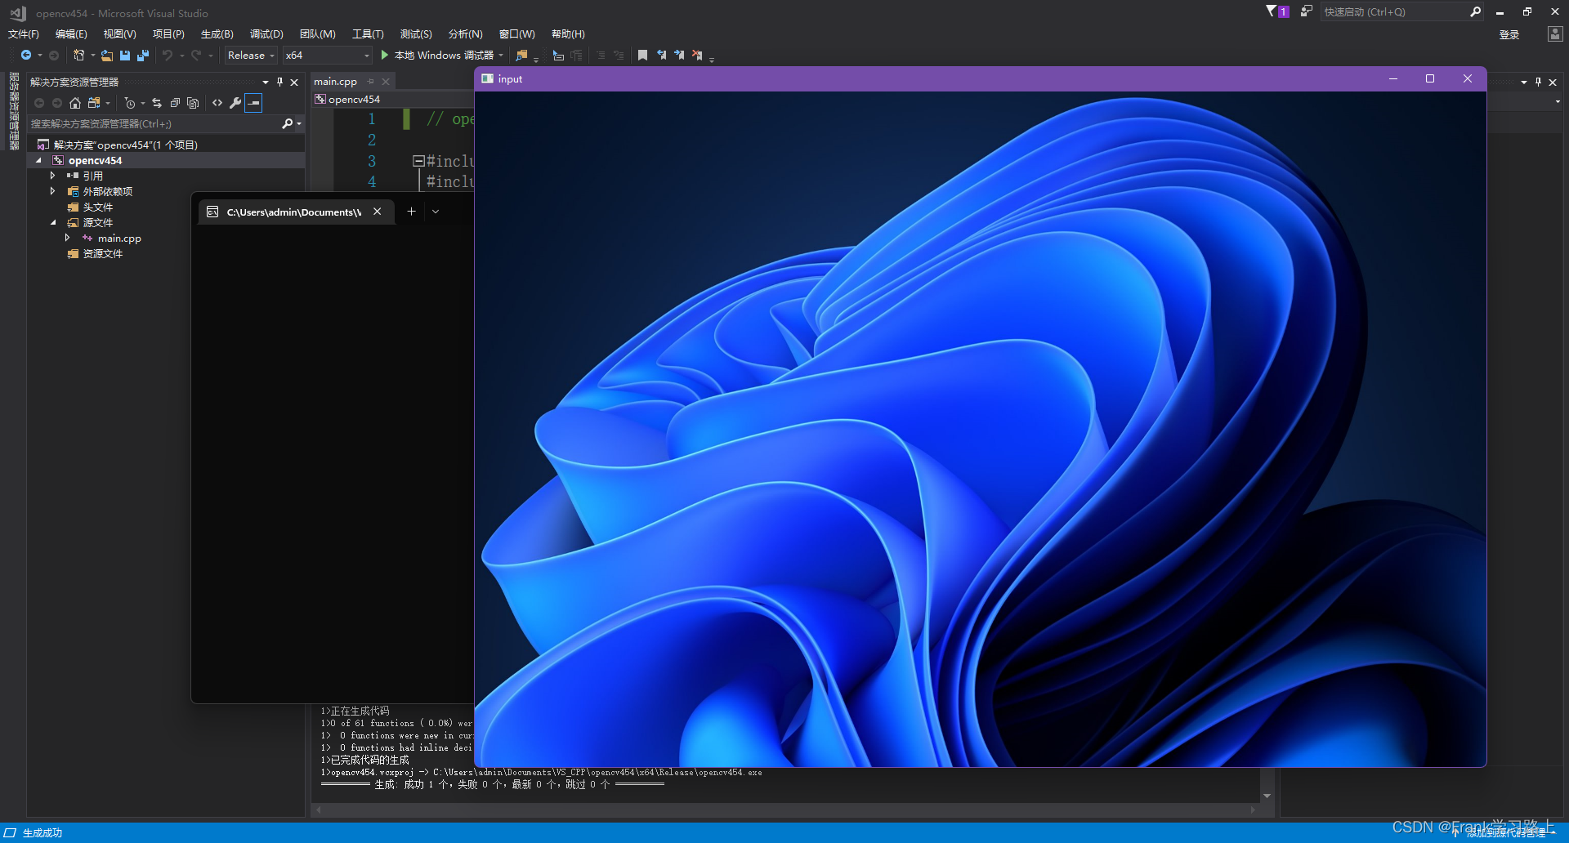Expand the 外部依赖项 node
This screenshot has width=1569, height=843.
coord(53,191)
